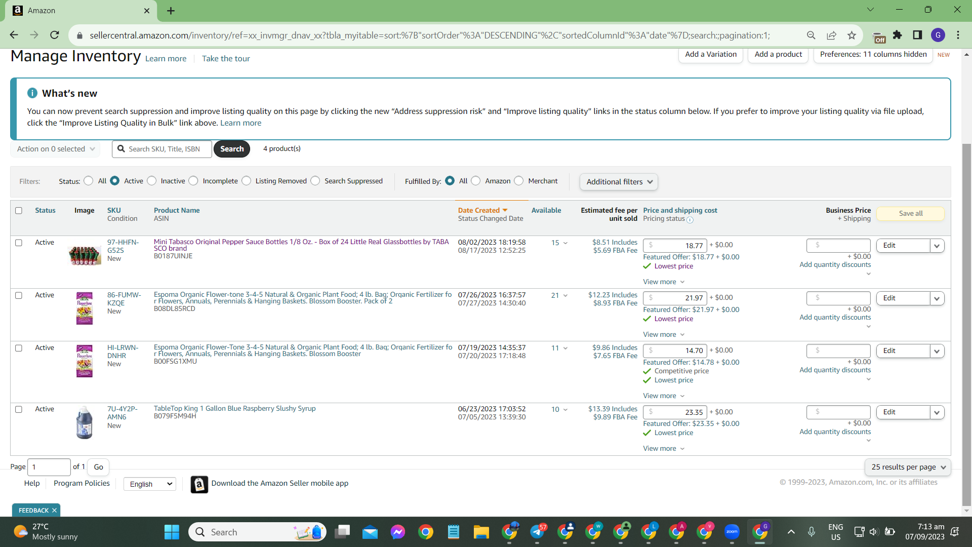Open Preferences: 11 columns hidden
972x547 pixels.
click(873, 54)
